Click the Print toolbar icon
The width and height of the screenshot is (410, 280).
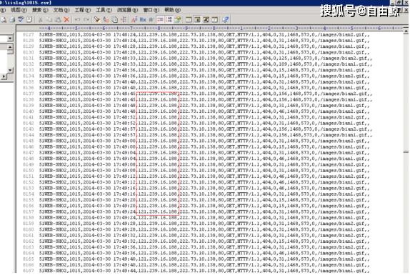12,19
